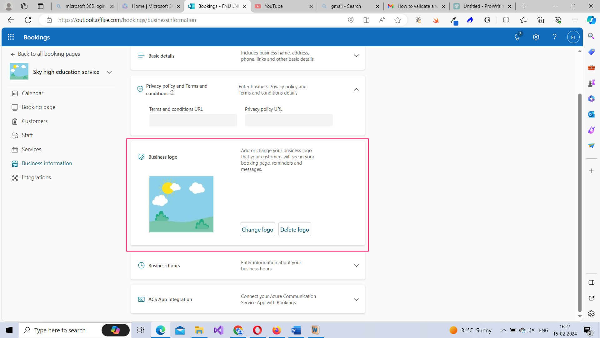Open the FL profile avatar menu
600x338 pixels.
pos(573,37)
